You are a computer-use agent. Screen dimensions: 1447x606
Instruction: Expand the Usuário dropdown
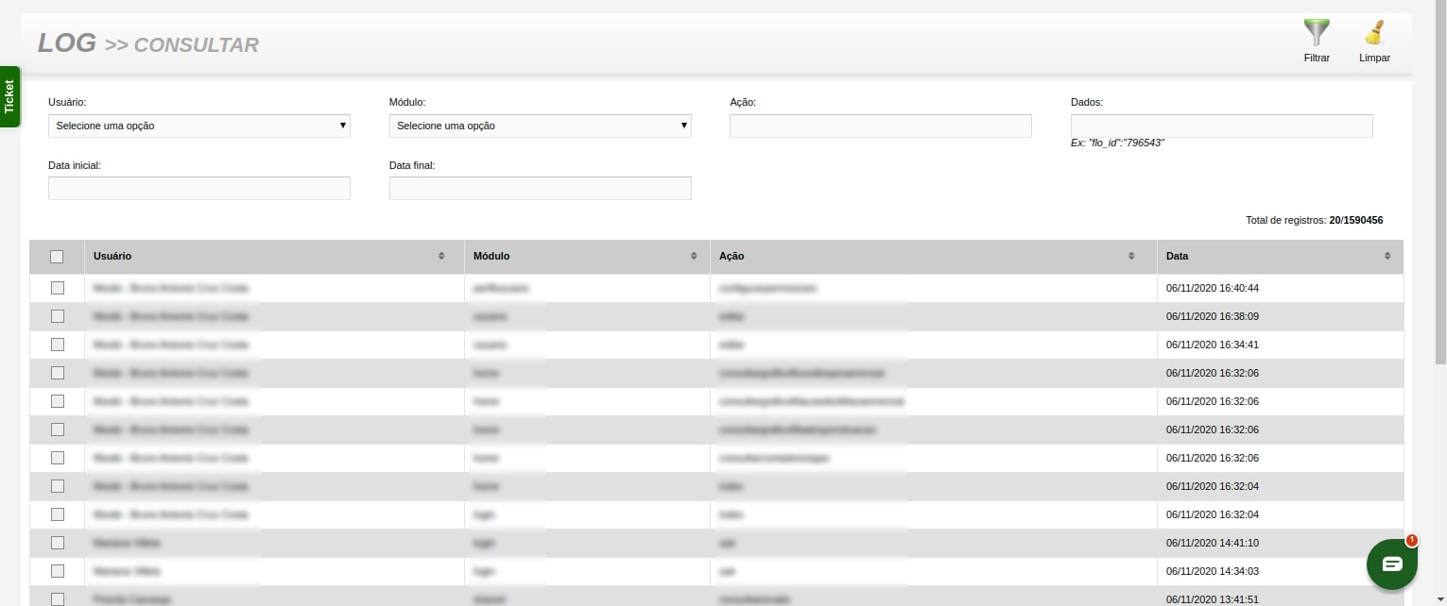[x=198, y=126]
